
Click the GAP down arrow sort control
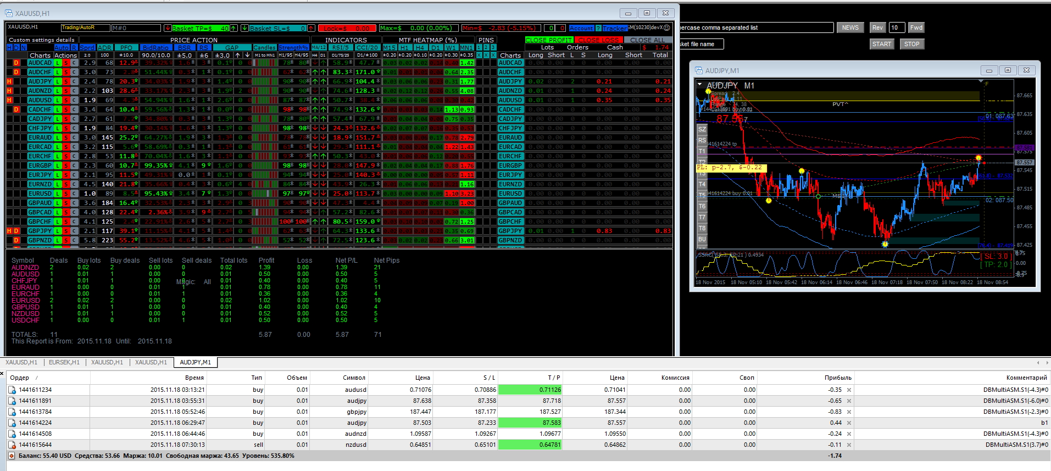(x=247, y=55)
